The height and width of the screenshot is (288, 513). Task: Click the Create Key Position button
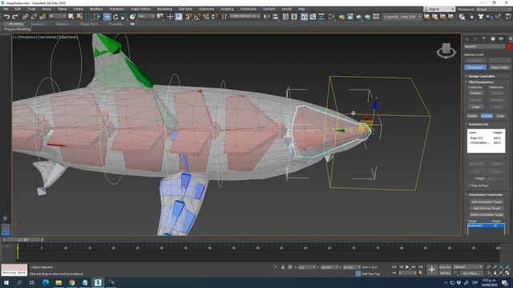coord(475,93)
